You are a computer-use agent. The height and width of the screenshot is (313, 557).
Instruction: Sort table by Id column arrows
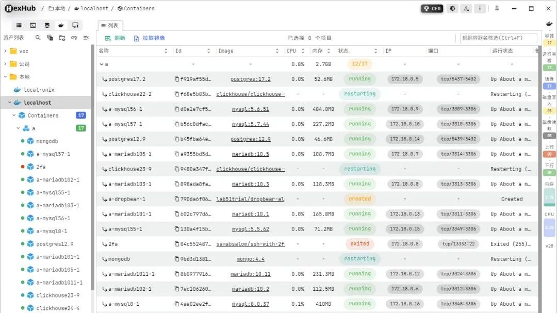pos(208,51)
